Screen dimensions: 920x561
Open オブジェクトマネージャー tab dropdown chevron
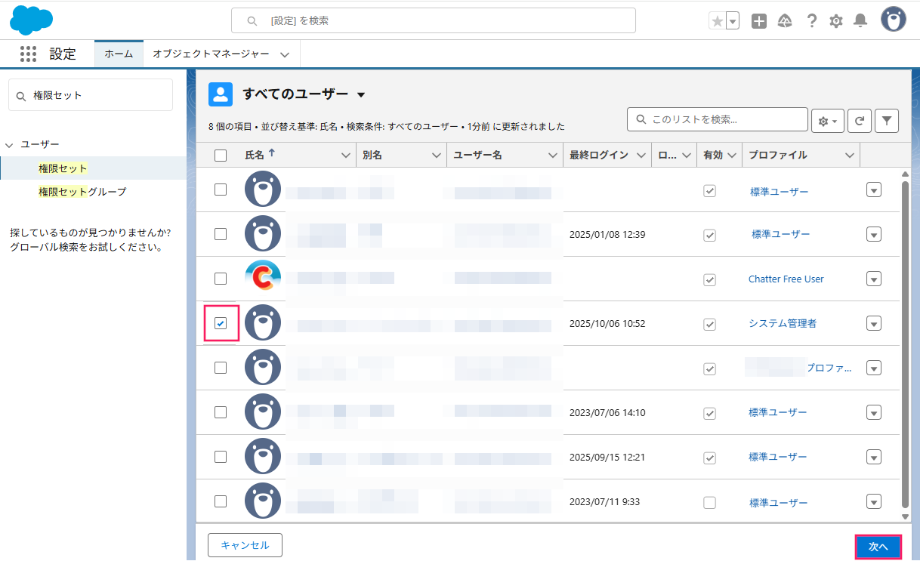[285, 54]
